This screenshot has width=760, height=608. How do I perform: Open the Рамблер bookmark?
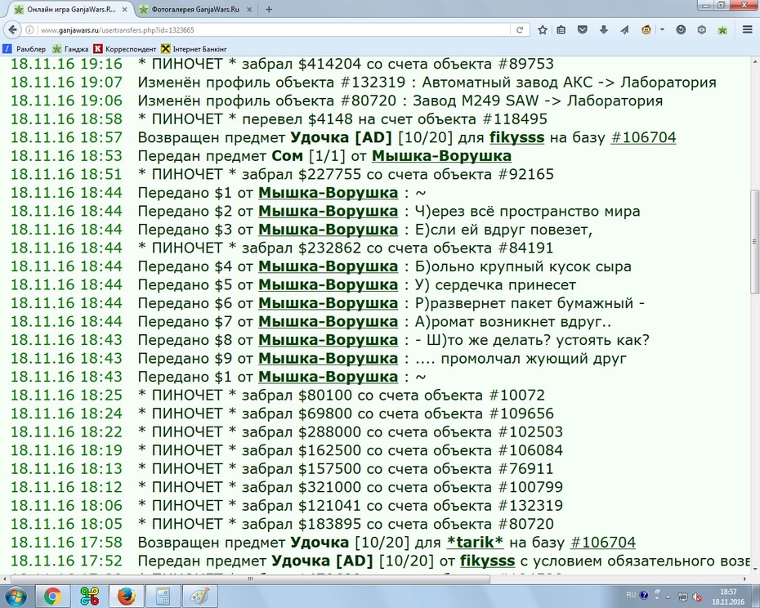[x=25, y=49]
